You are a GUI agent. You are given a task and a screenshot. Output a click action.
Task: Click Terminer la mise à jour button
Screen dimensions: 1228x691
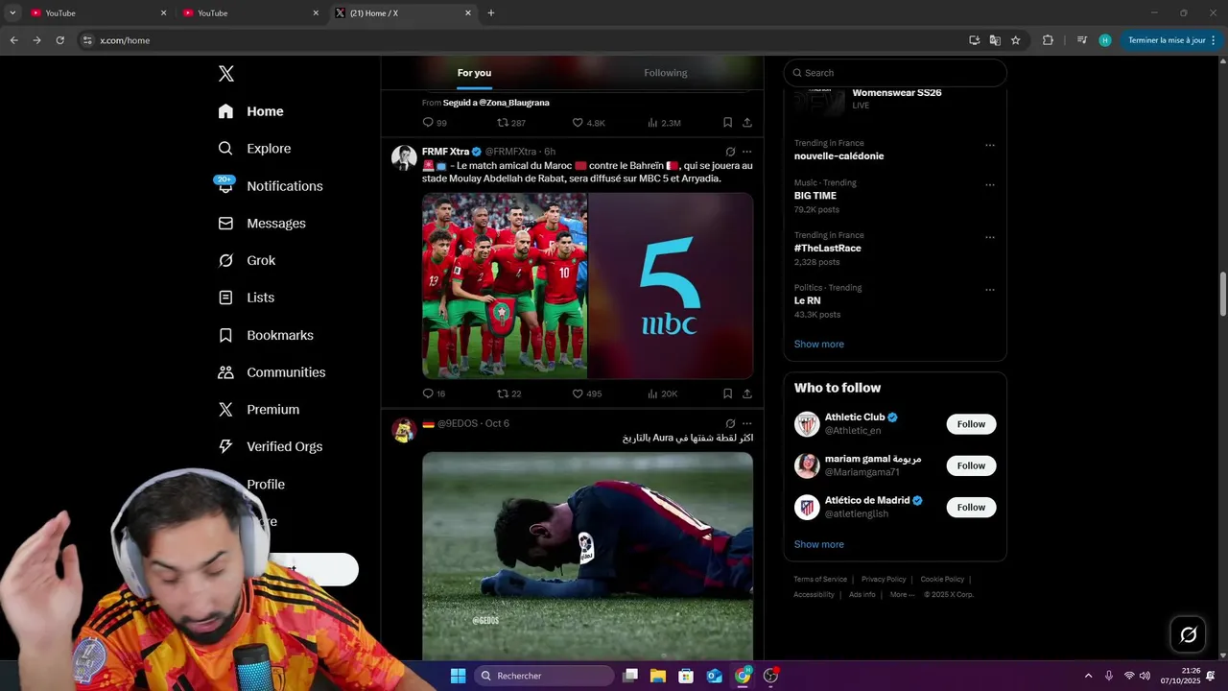click(1172, 40)
